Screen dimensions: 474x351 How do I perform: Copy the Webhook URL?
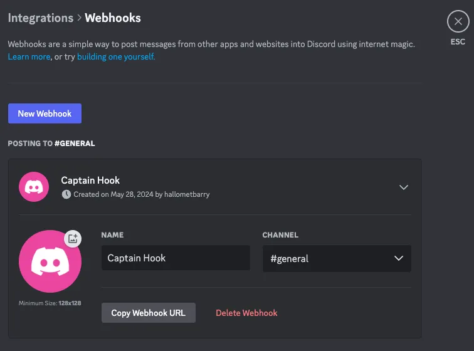pyautogui.click(x=149, y=313)
